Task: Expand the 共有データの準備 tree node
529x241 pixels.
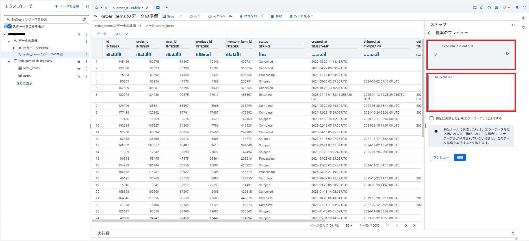Action: click(x=14, y=48)
